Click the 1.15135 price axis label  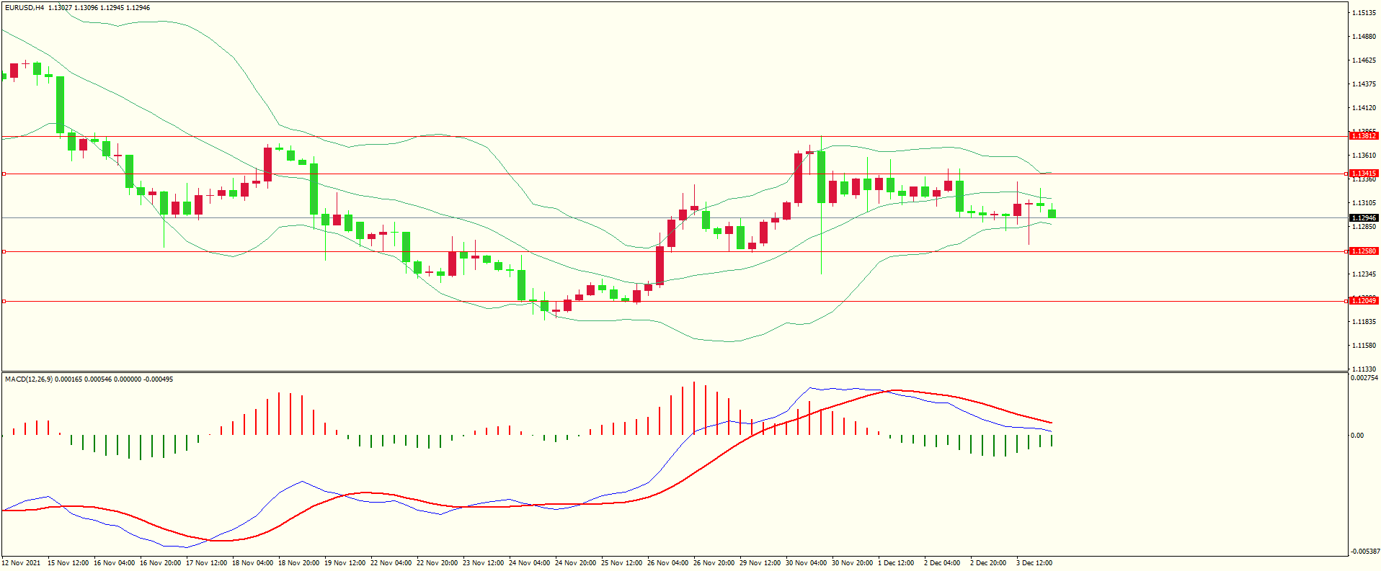coord(1364,13)
